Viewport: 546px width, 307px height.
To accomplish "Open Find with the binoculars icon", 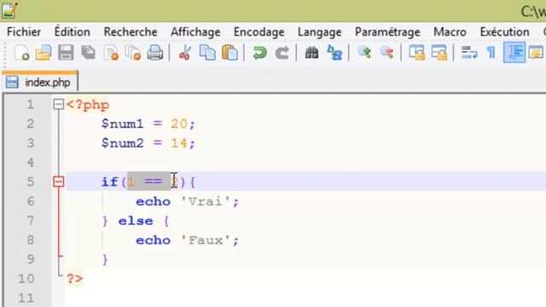I will pos(311,53).
